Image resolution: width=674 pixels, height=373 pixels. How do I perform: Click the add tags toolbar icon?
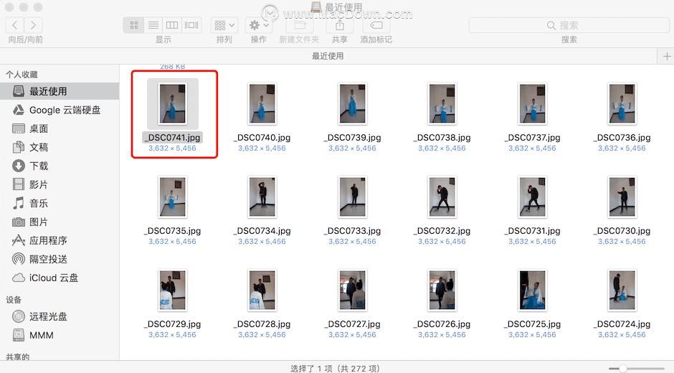click(376, 25)
